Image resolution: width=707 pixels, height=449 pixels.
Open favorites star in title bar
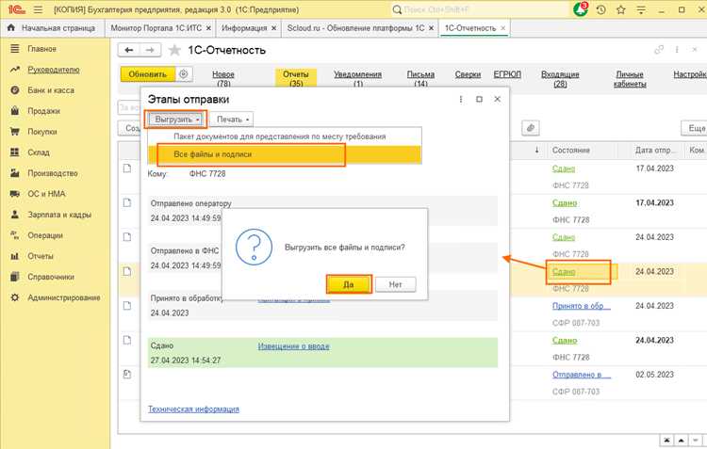click(x=621, y=9)
